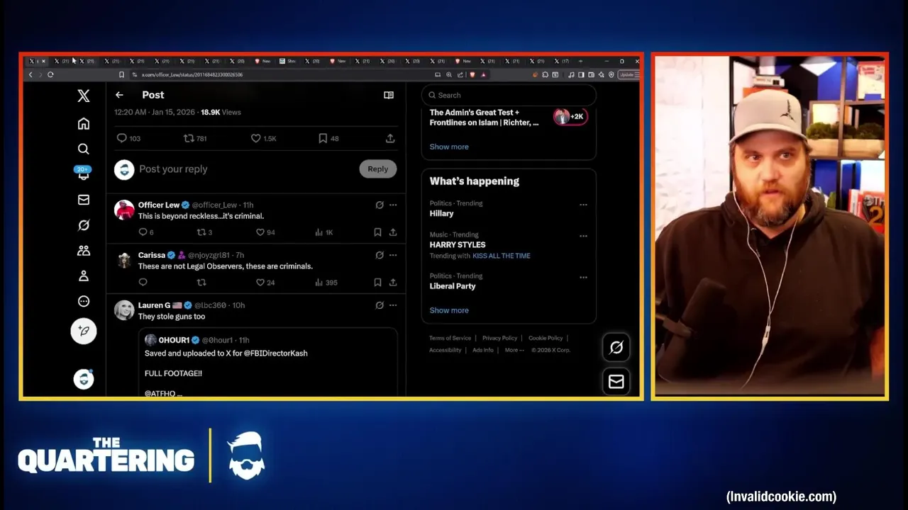This screenshot has height=510, width=908.
Task: Share Officer Lew's reply
Action: [x=393, y=232]
